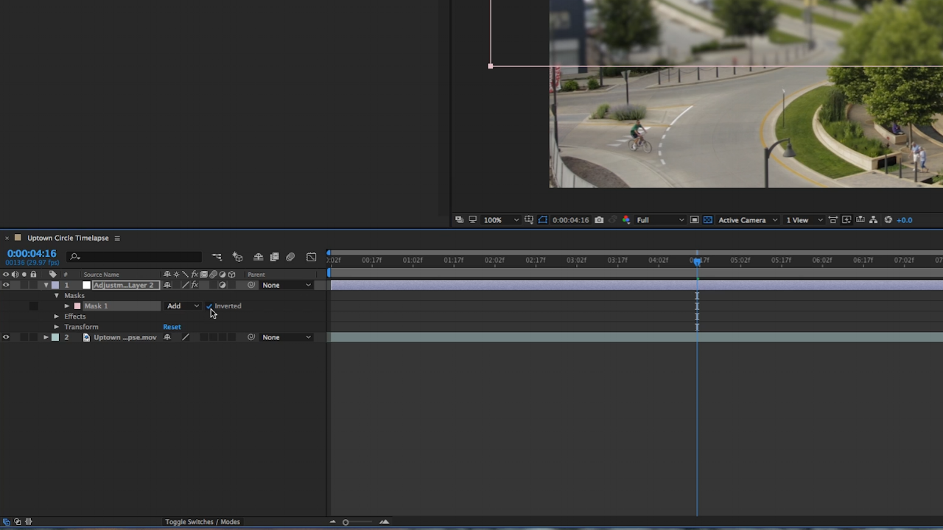The image size is (943, 530).
Task: Zoom out timeline with small mountain icon
Action: 332,522
